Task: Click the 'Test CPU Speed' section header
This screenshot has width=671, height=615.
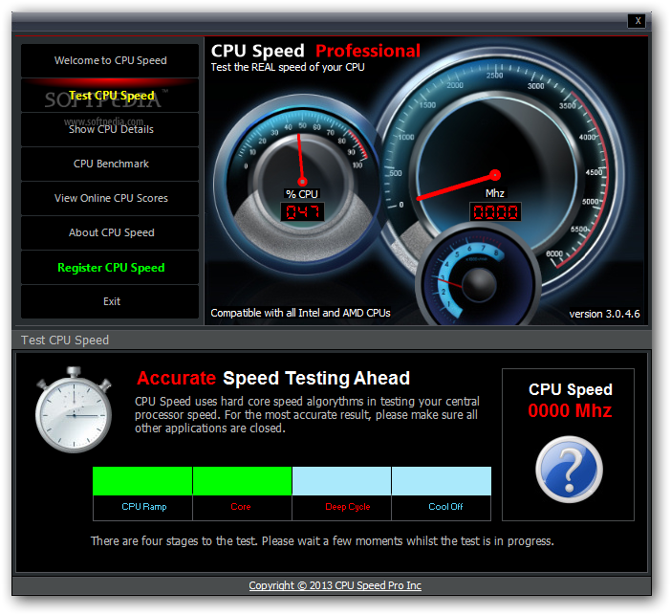Action: (65, 340)
